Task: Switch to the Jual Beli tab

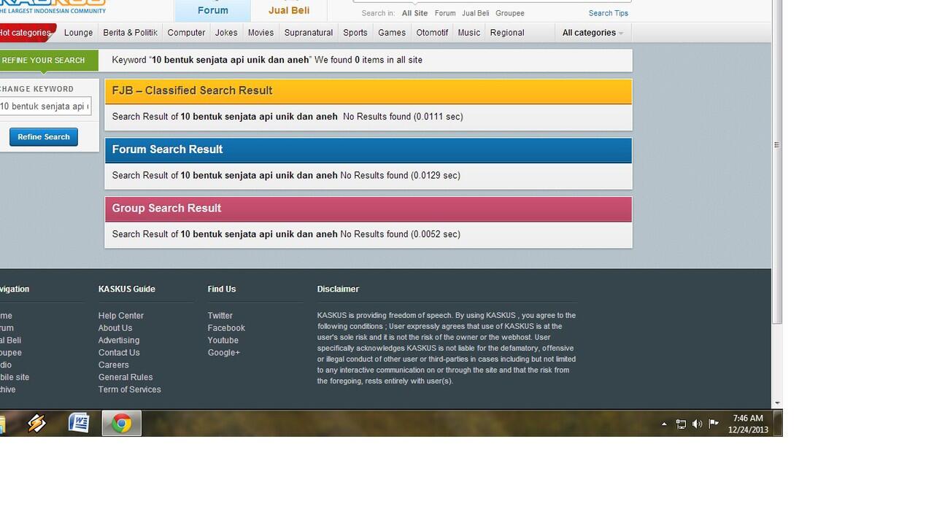Action: coord(289,10)
